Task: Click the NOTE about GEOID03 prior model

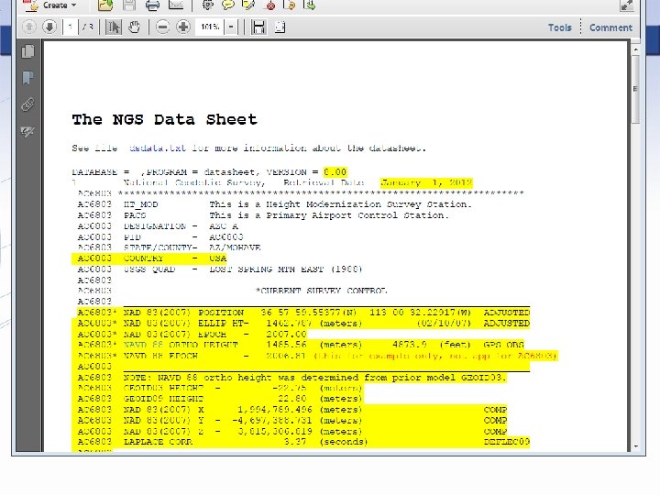Action: [314, 377]
